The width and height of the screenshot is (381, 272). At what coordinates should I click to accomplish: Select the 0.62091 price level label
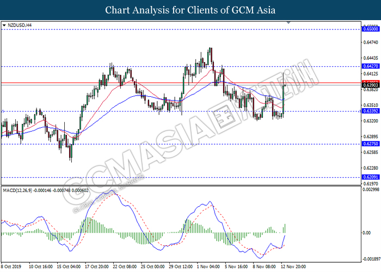[371, 177]
